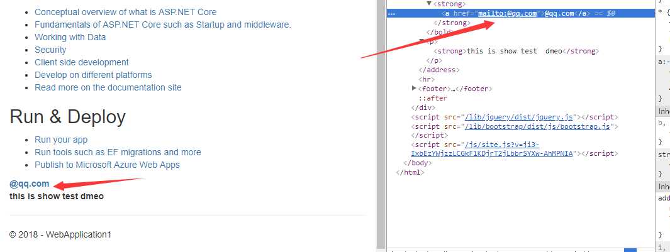This screenshot has height=252, width=670.
Task: Select the hr node in DOM tree
Action: click(427, 79)
